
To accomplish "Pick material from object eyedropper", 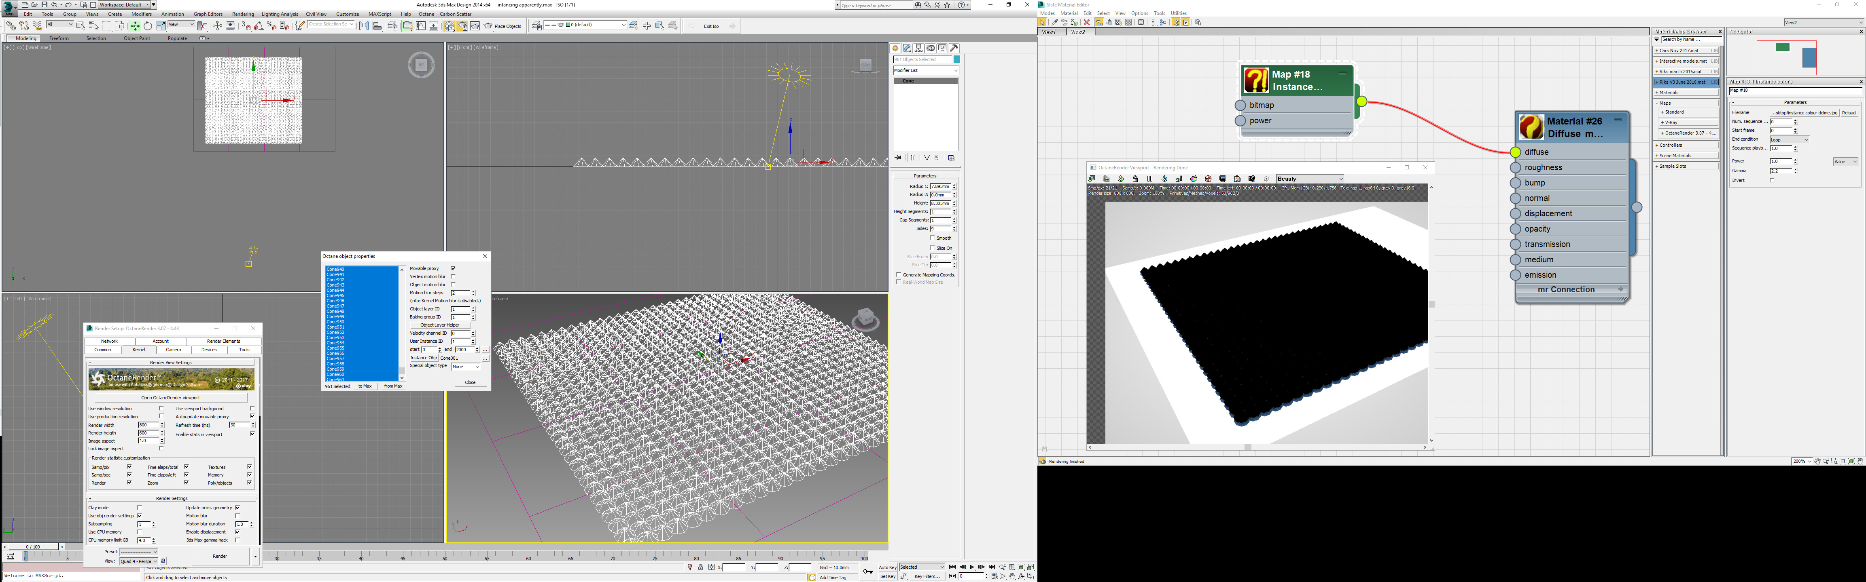I will 1055,23.
